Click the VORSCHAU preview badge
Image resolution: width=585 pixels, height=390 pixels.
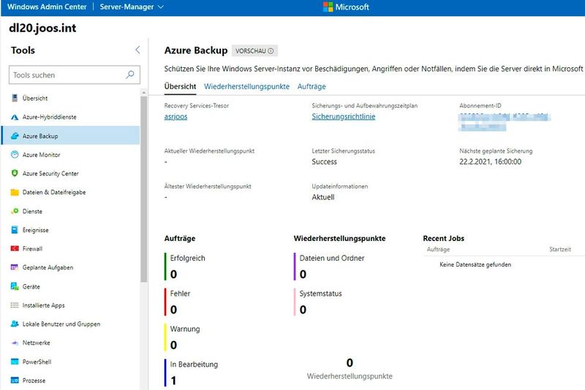(x=254, y=50)
